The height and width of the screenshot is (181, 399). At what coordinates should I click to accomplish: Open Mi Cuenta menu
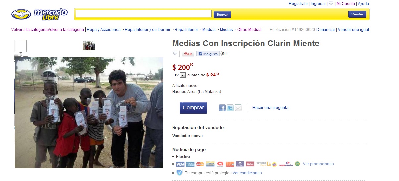[346, 4]
